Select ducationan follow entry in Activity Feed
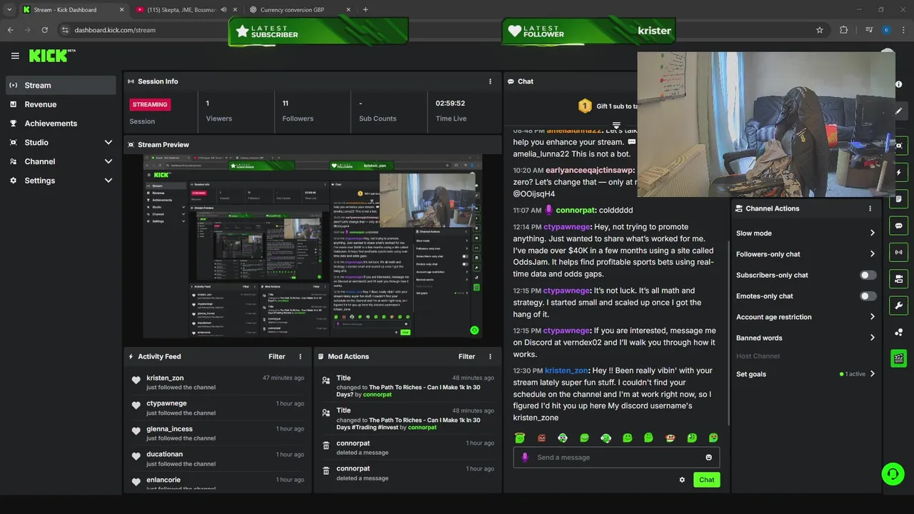Image resolution: width=914 pixels, height=514 pixels. (218, 458)
